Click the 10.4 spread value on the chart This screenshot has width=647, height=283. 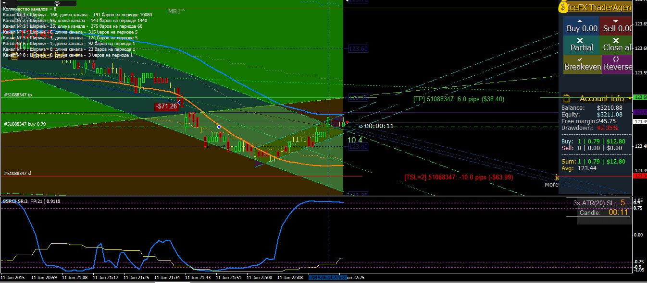355,140
